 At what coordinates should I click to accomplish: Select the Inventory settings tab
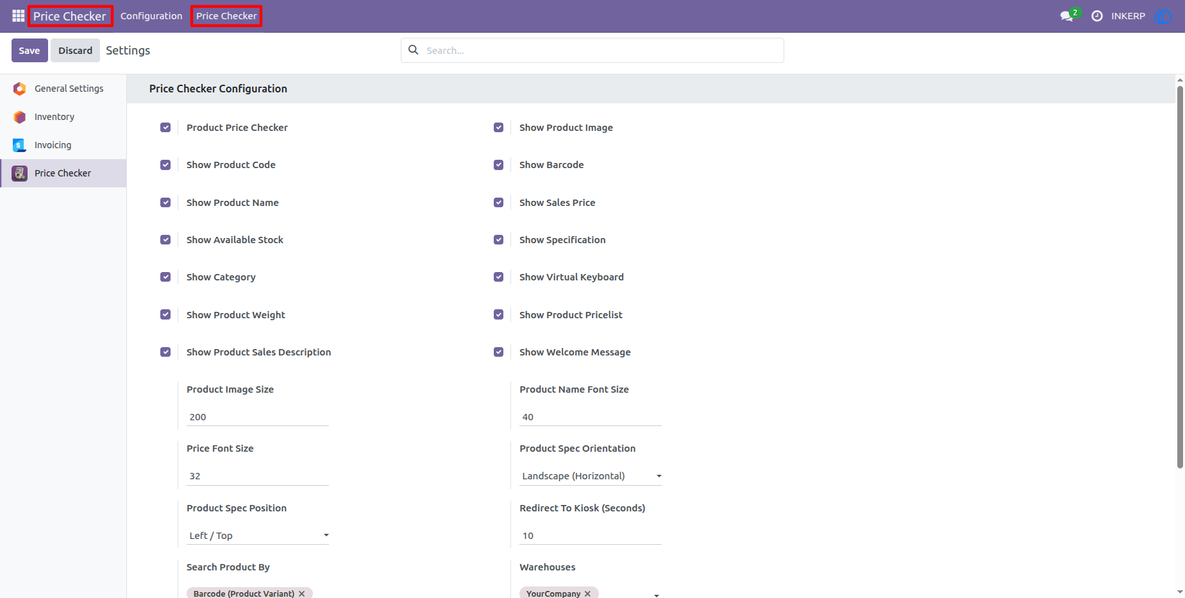pos(63,117)
